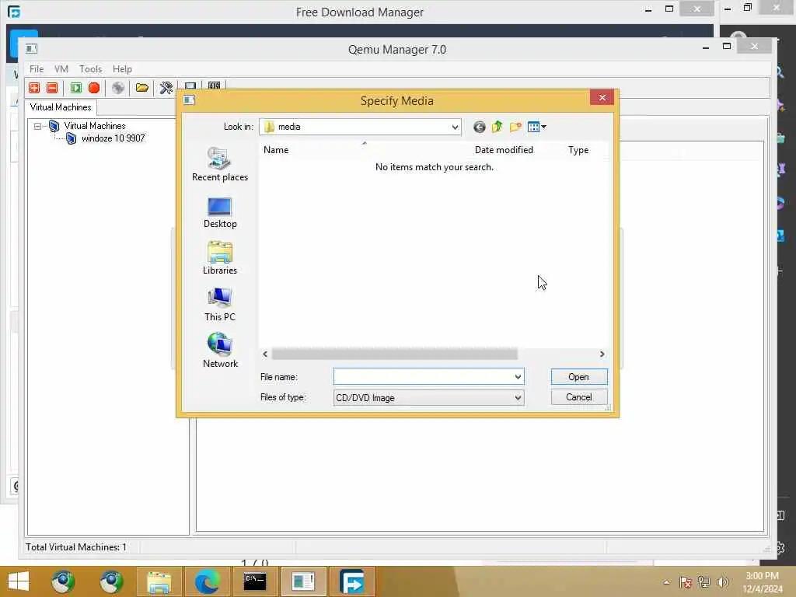The width and height of the screenshot is (796, 597).
Task: Open Microsoft Edge from the taskbar
Action: (208, 581)
